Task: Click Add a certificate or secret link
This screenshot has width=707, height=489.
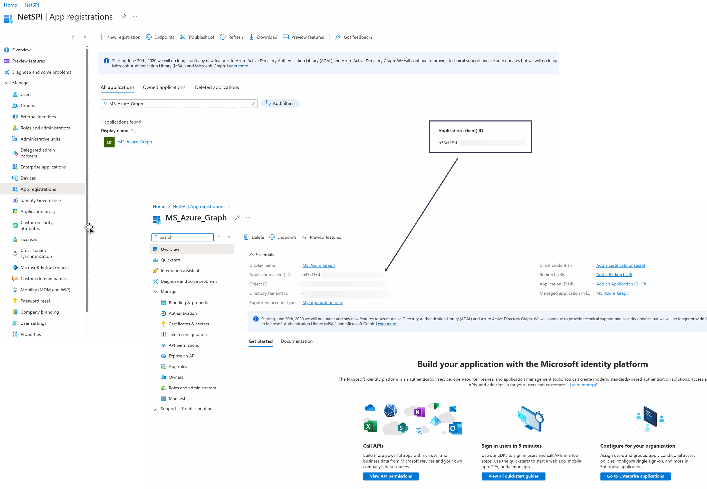Action: click(620, 265)
